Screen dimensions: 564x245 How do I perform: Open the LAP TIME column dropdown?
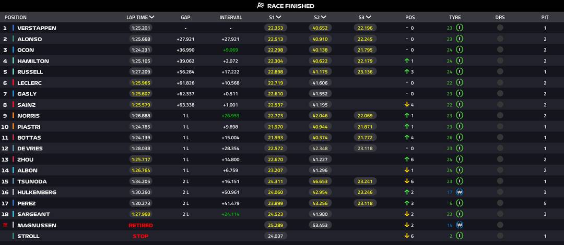click(152, 17)
